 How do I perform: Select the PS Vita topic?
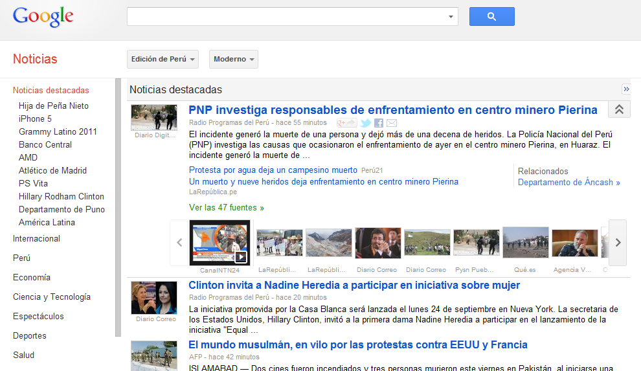[x=33, y=183]
